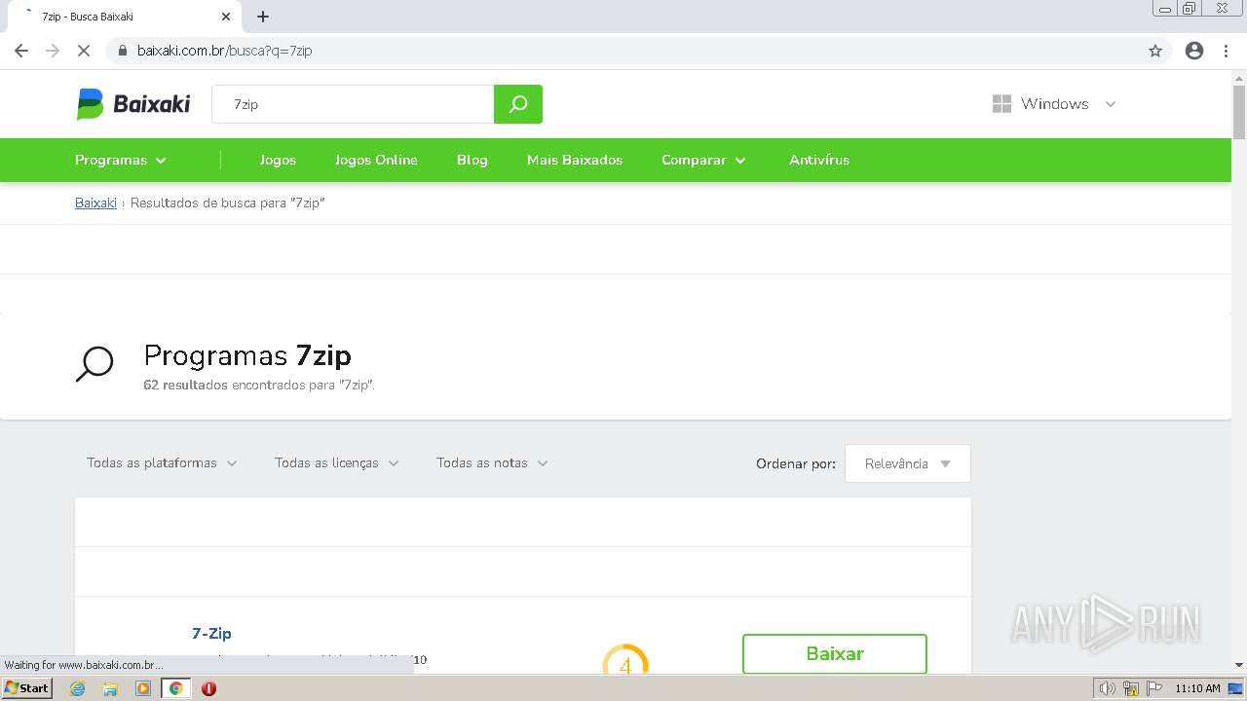This screenshot has height=701, width=1247.
Task: Click the Chrome taskbar icon
Action: (x=176, y=688)
